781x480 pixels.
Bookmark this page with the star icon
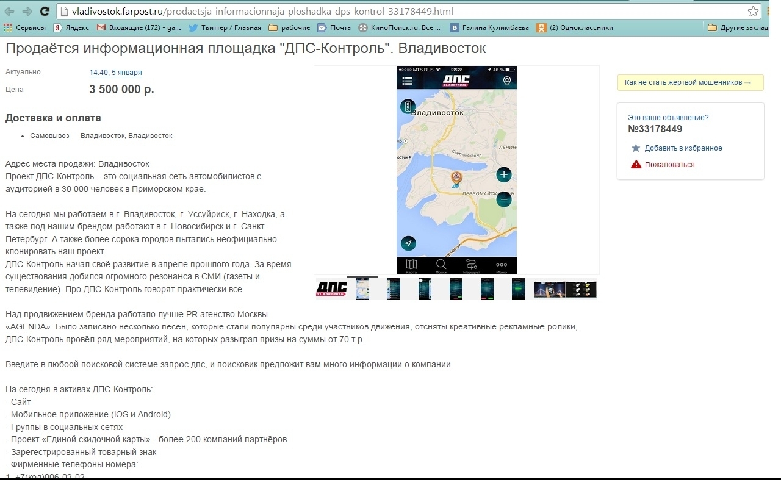pyautogui.click(x=754, y=12)
